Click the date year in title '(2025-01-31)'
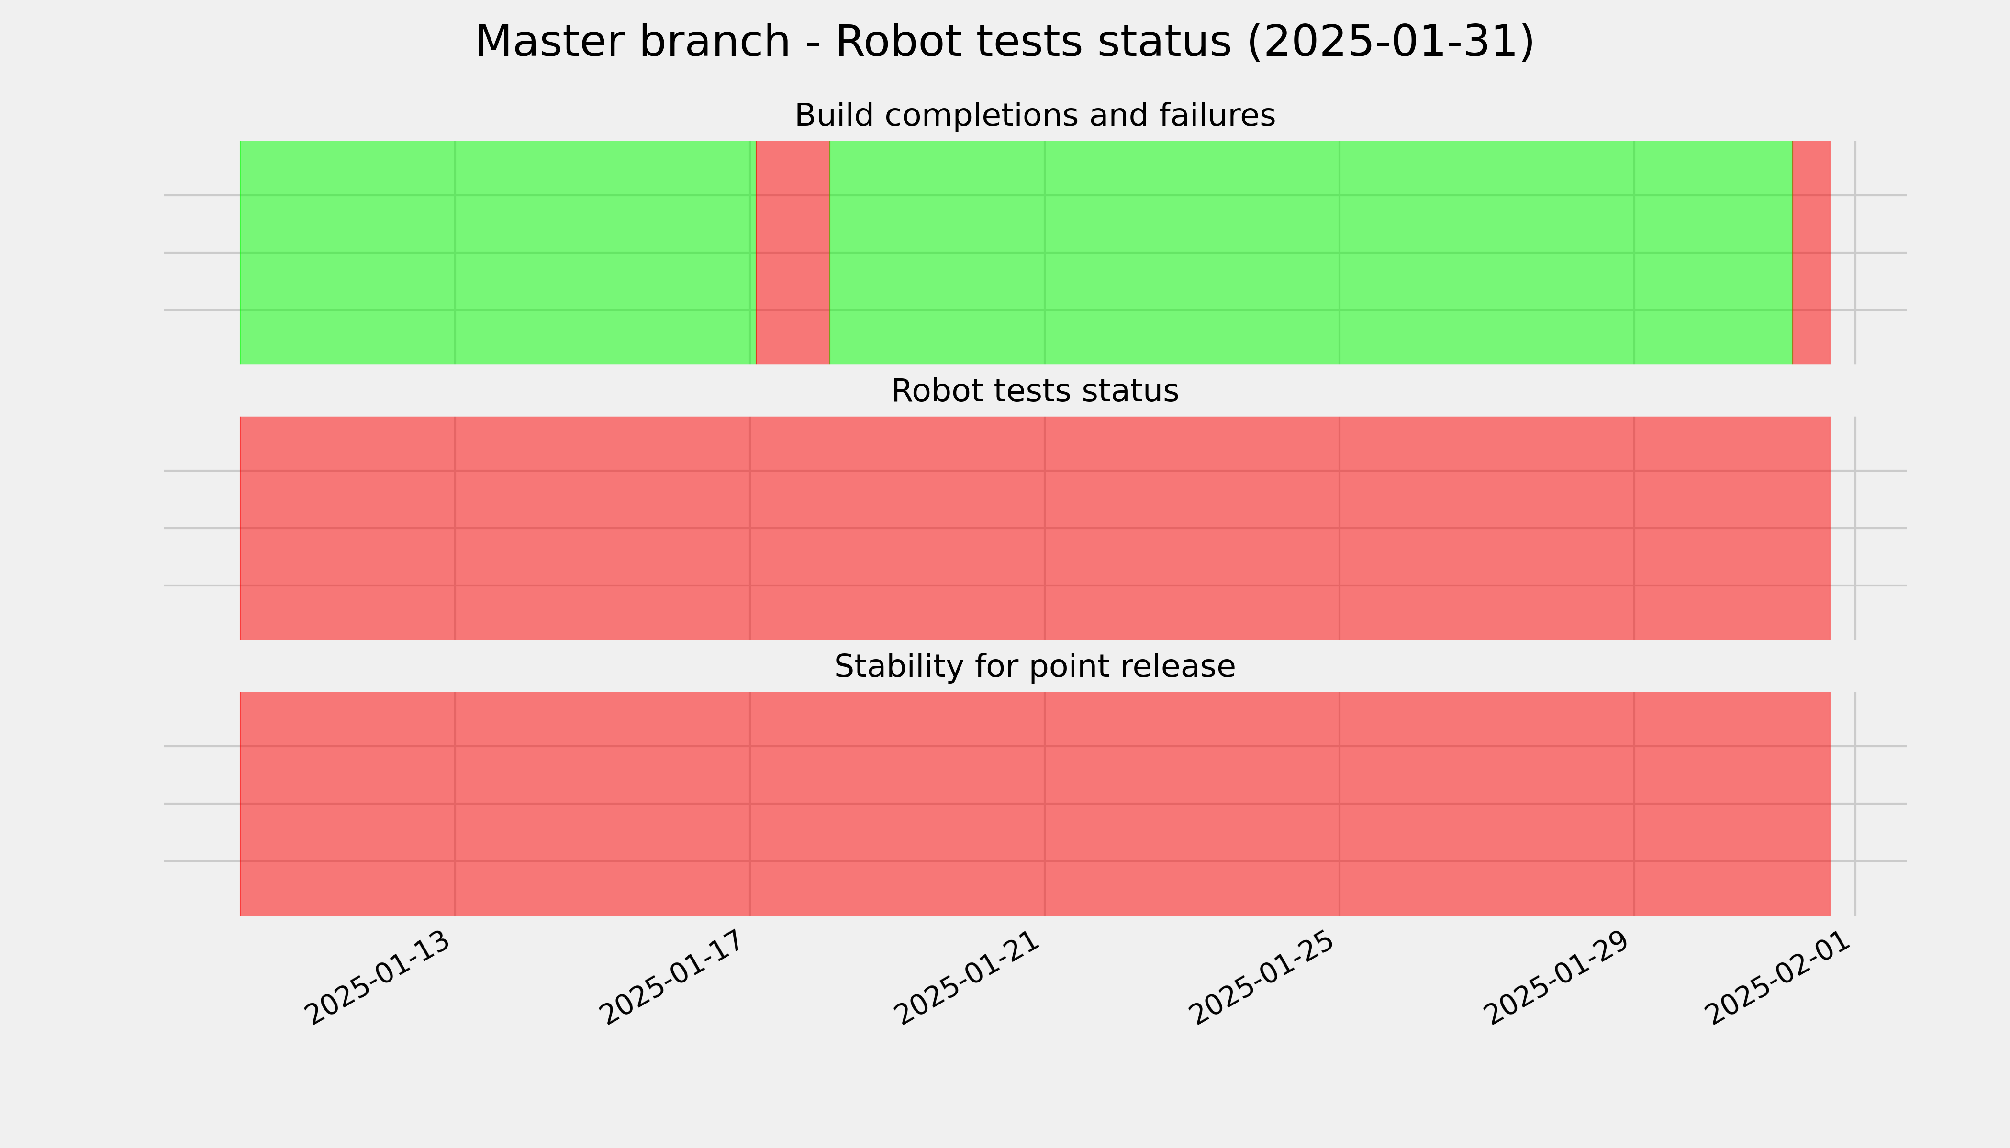2010x1148 pixels. point(1390,42)
